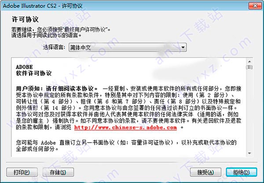Click the scrollbar thumb in the license box
The image size is (264, 183).
tap(249, 67)
